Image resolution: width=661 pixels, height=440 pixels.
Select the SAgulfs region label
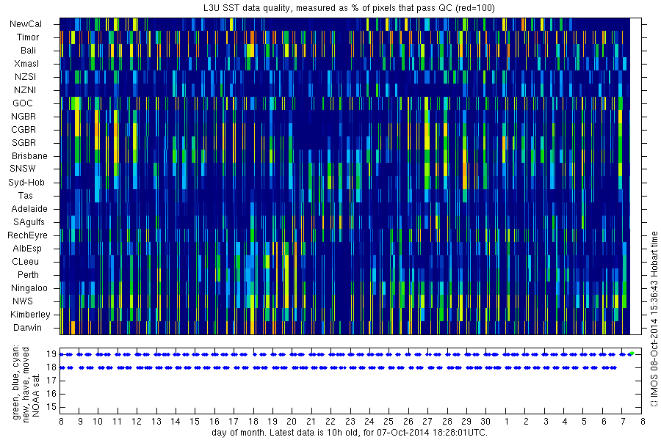(x=29, y=222)
